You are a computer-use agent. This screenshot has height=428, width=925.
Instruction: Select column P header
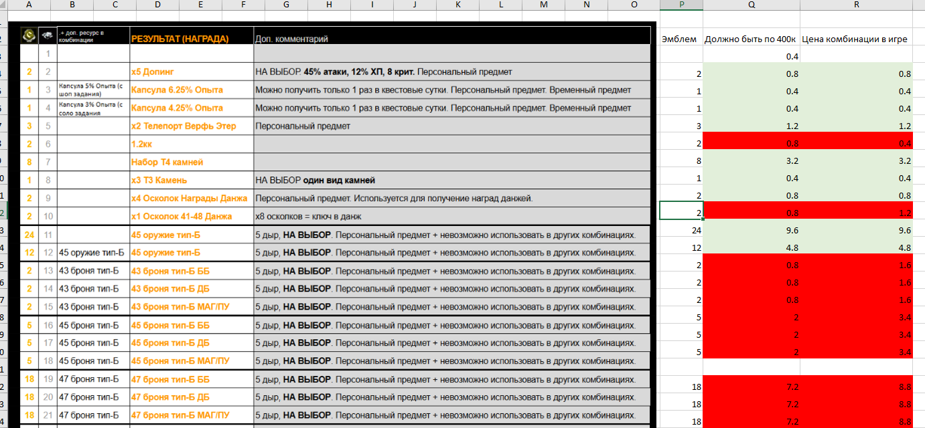[681, 5]
